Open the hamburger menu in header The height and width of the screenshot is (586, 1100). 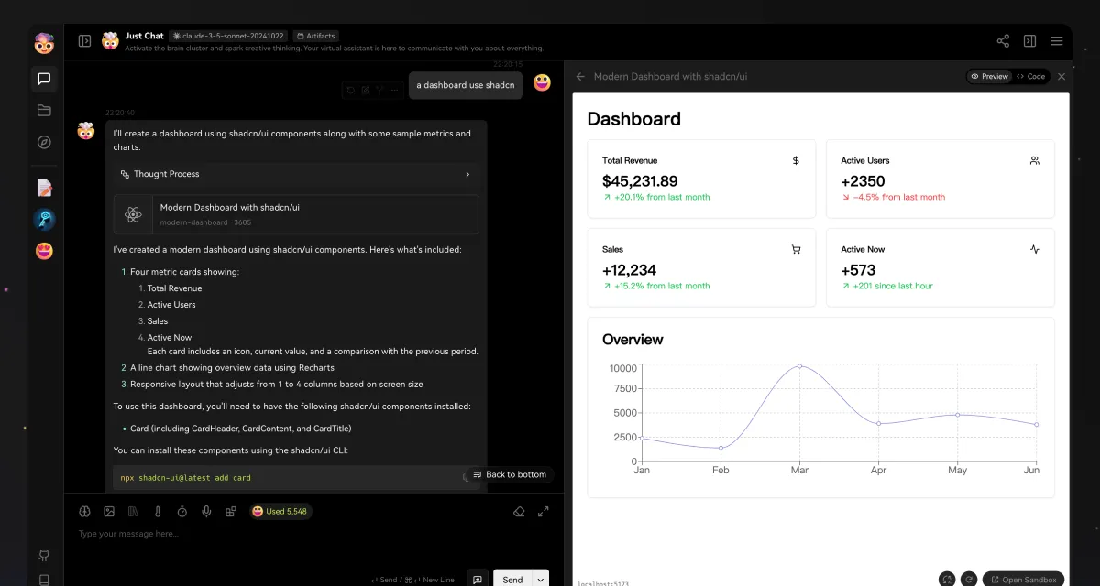point(1056,41)
